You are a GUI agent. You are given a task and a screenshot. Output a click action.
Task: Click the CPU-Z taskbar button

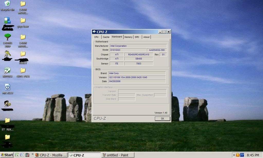(84, 155)
